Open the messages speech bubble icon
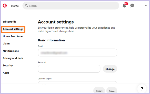The width and height of the screenshot is (150, 94). [x=132, y=6]
